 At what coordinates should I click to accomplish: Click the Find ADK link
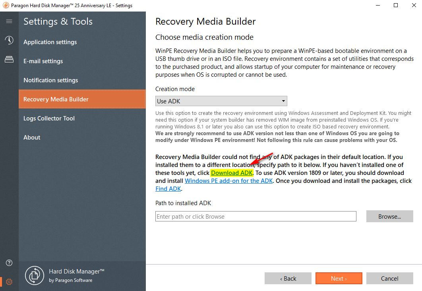[168, 189]
